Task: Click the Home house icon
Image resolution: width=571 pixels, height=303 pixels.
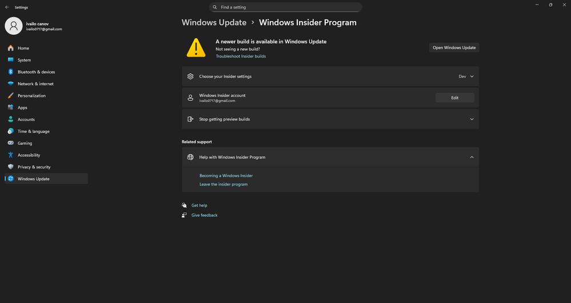Action: tap(10, 48)
